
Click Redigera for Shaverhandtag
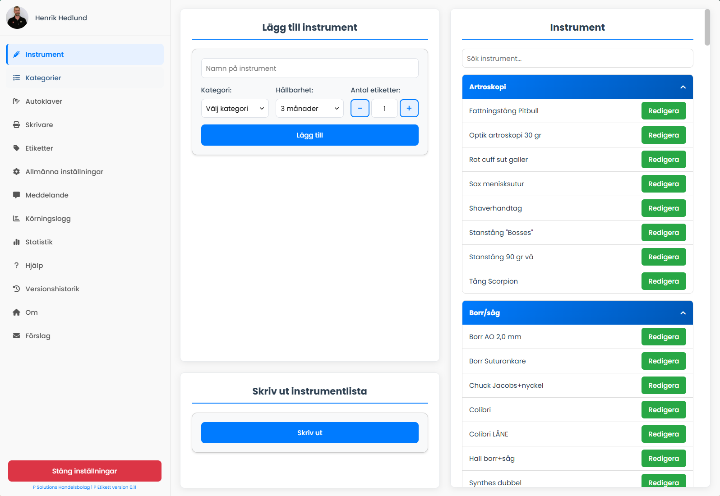coord(663,208)
